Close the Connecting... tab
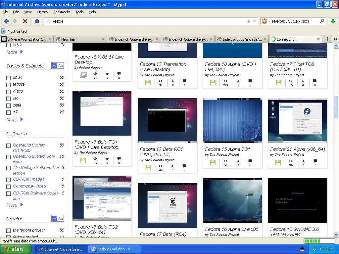 click(x=318, y=39)
